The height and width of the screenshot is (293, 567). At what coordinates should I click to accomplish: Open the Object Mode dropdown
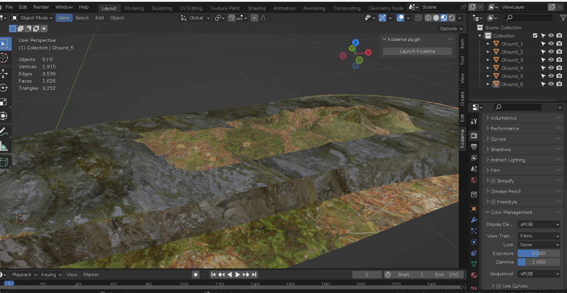point(32,18)
